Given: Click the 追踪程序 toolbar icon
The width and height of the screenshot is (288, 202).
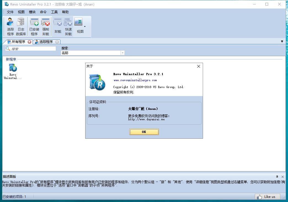Looking at the screenshot, I should (10, 27).
